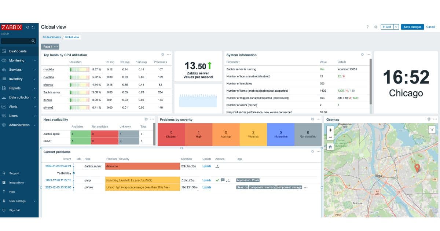The image size is (440, 231).
Task: Collapse the sidebar with double-chevron icon
Action: coord(27,27)
